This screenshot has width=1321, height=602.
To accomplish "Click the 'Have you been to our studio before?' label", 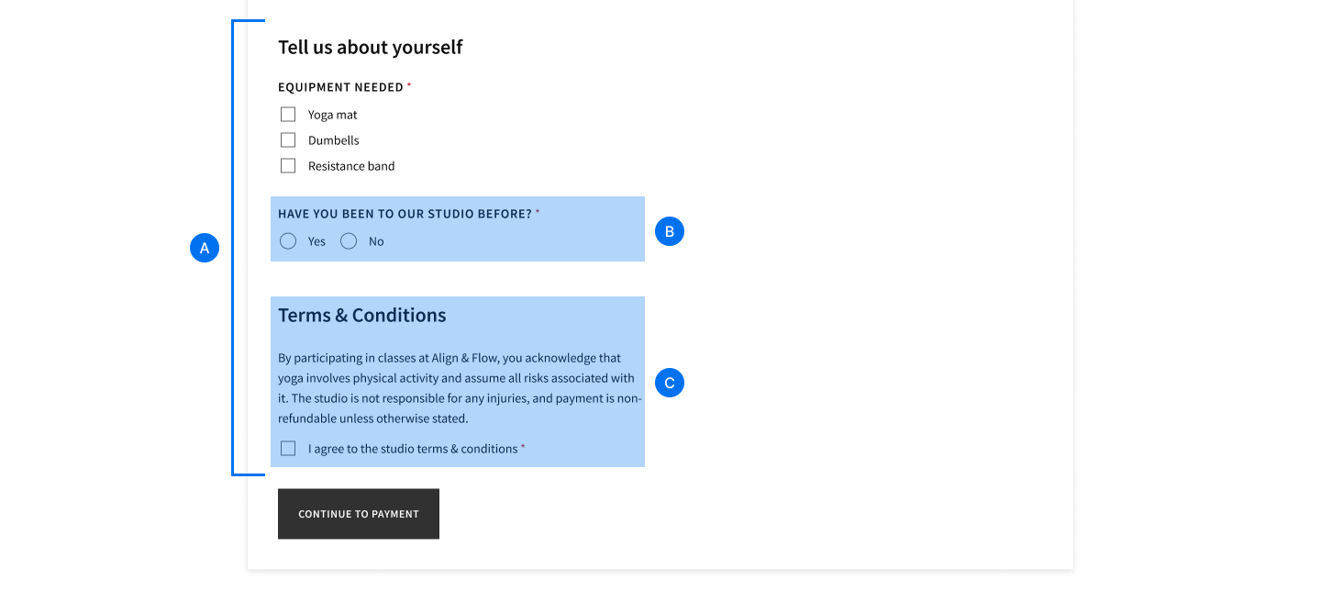I will pos(405,214).
